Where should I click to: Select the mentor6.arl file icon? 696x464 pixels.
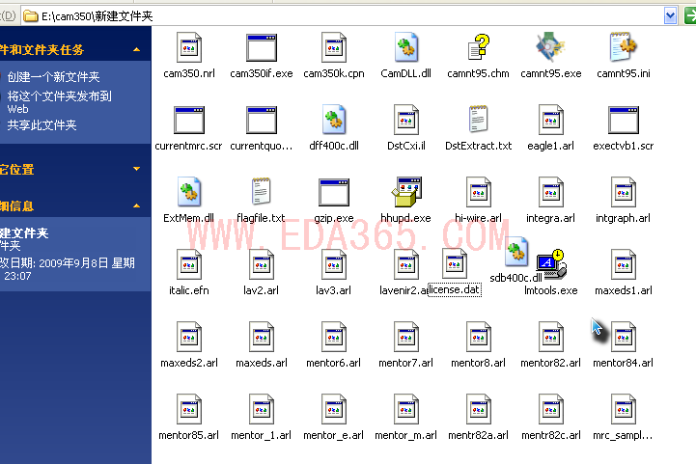(334, 337)
